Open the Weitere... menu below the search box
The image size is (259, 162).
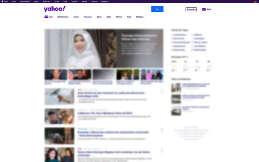pyautogui.click(x=140, y=17)
